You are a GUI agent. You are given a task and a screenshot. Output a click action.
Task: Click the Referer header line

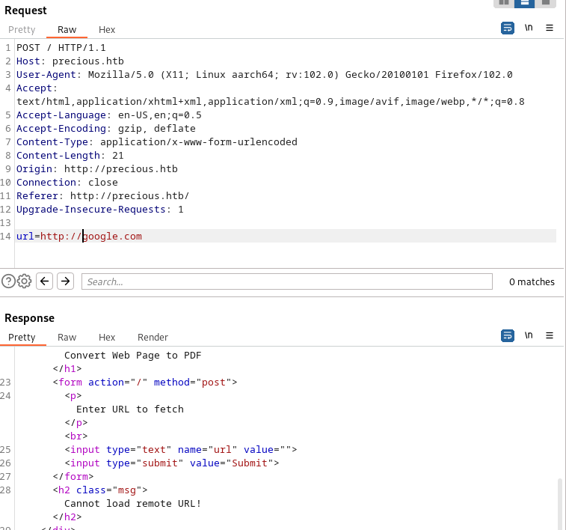click(103, 196)
